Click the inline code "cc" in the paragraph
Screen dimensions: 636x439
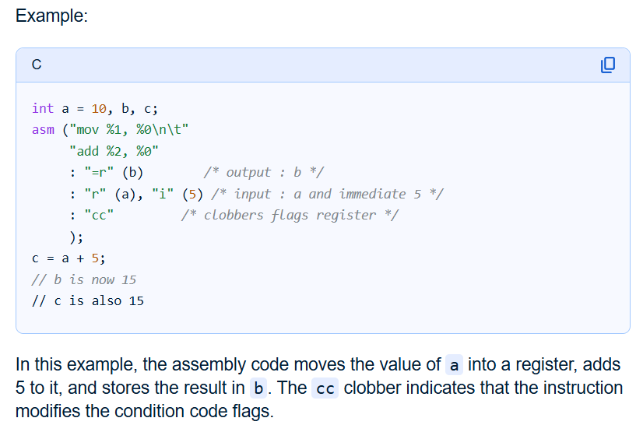tap(325, 388)
